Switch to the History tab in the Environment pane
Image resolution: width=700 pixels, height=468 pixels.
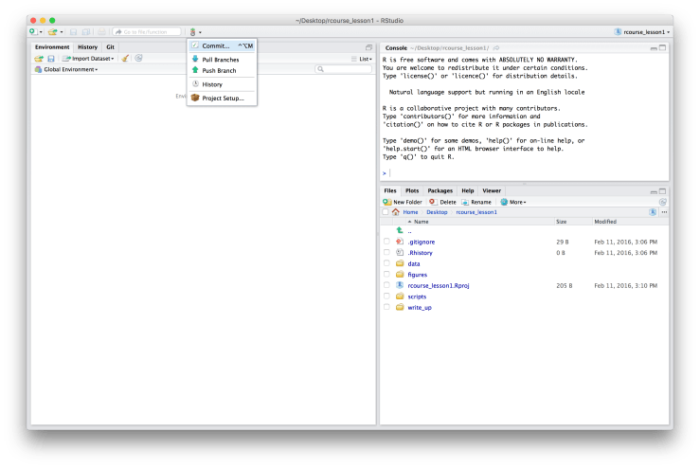[87, 46]
